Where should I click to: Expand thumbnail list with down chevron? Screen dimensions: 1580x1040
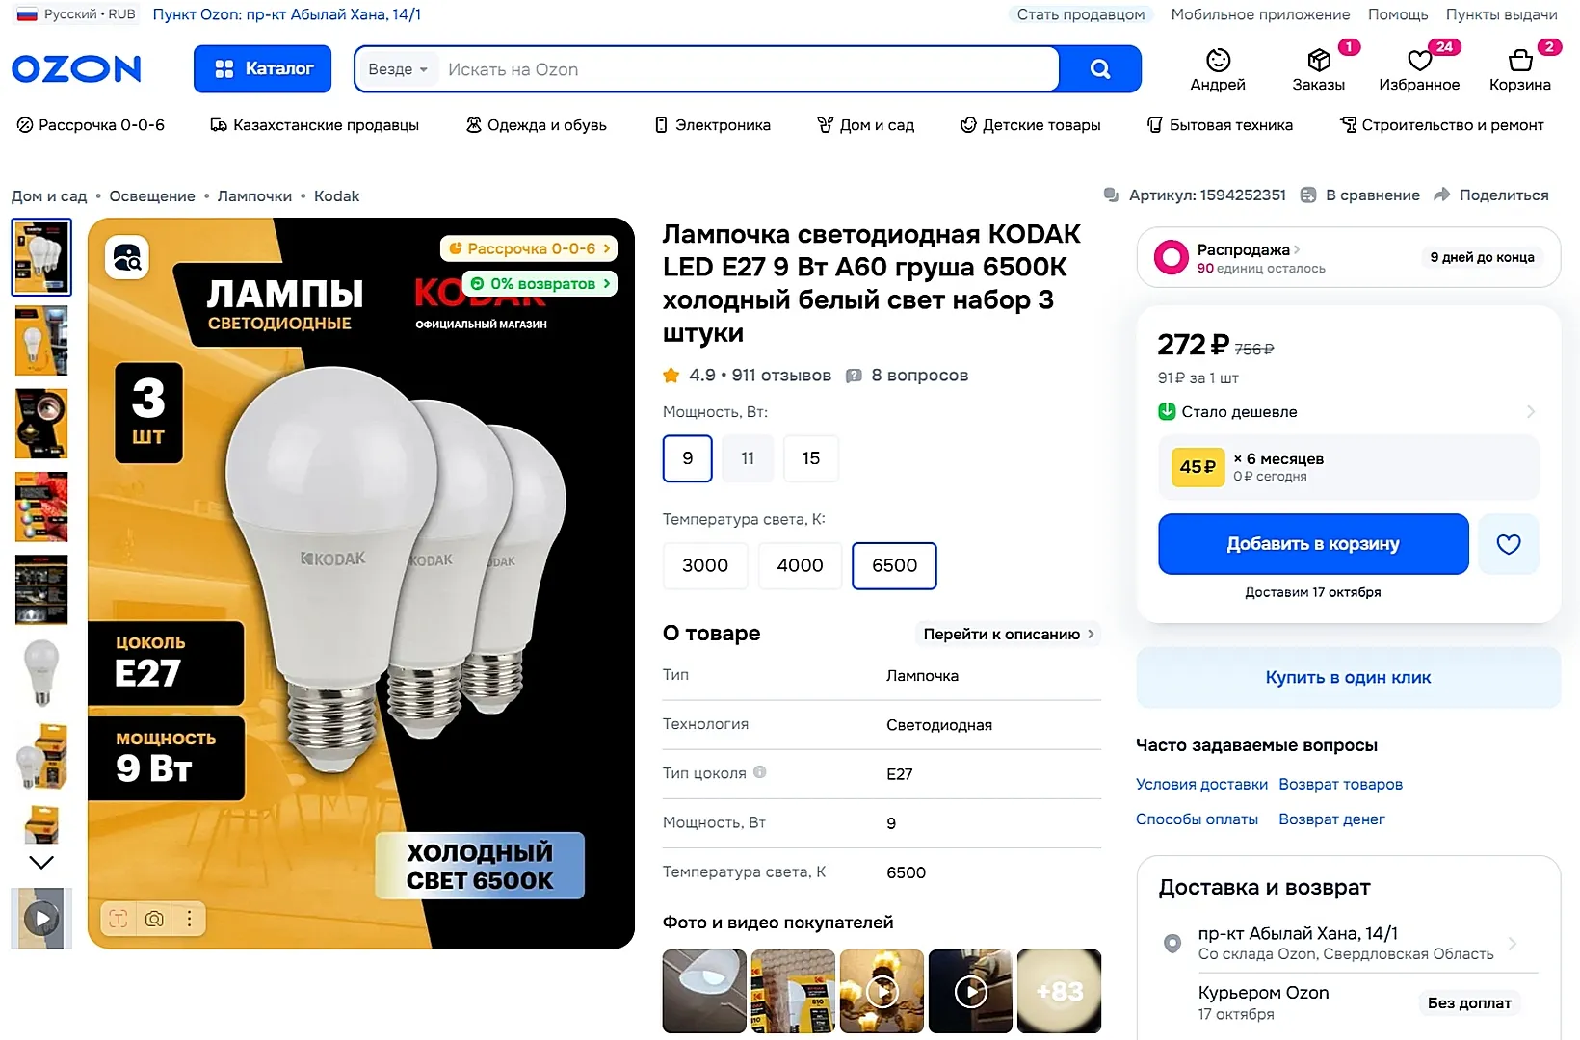click(x=41, y=862)
